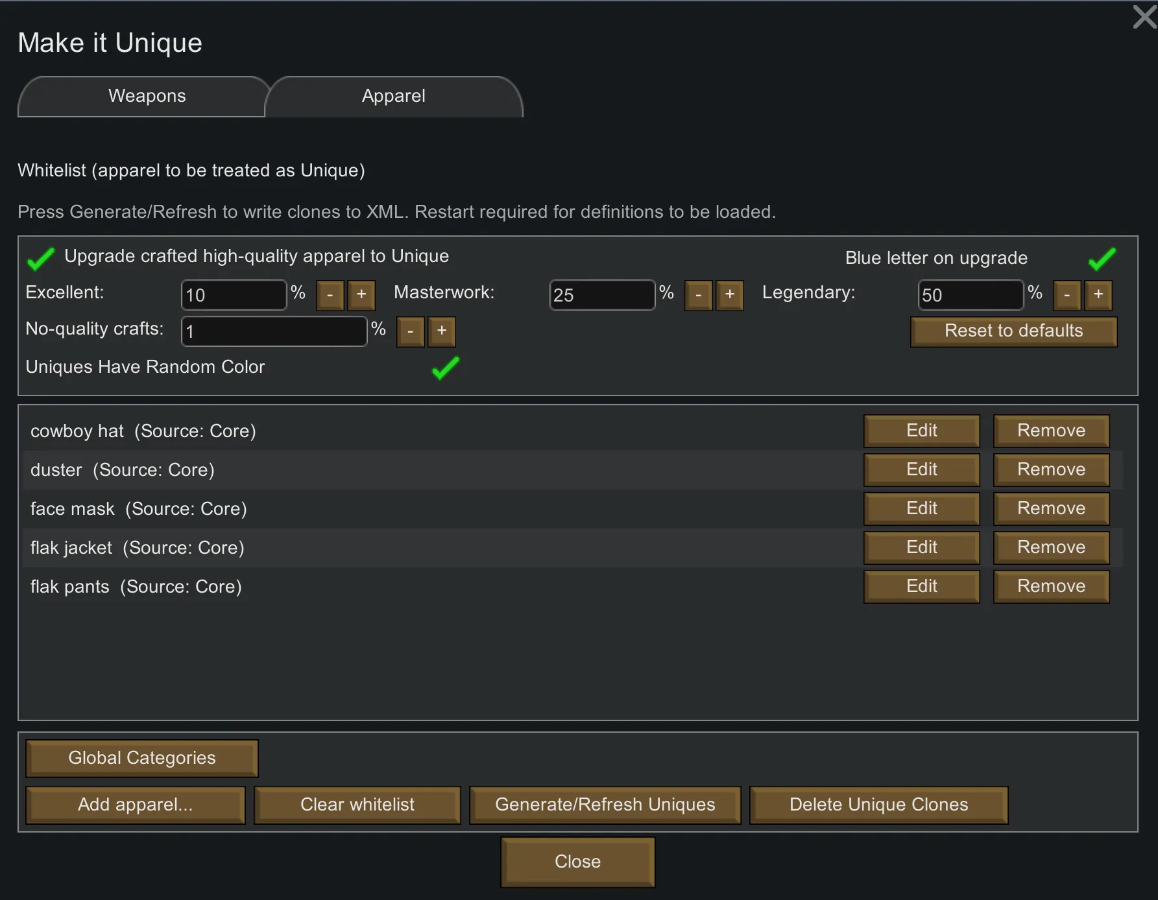This screenshot has height=900, width=1158.
Task: Increase the Masterwork percentage with plus
Action: (x=730, y=295)
